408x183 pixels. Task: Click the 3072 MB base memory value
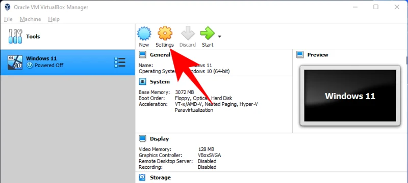click(185, 93)
